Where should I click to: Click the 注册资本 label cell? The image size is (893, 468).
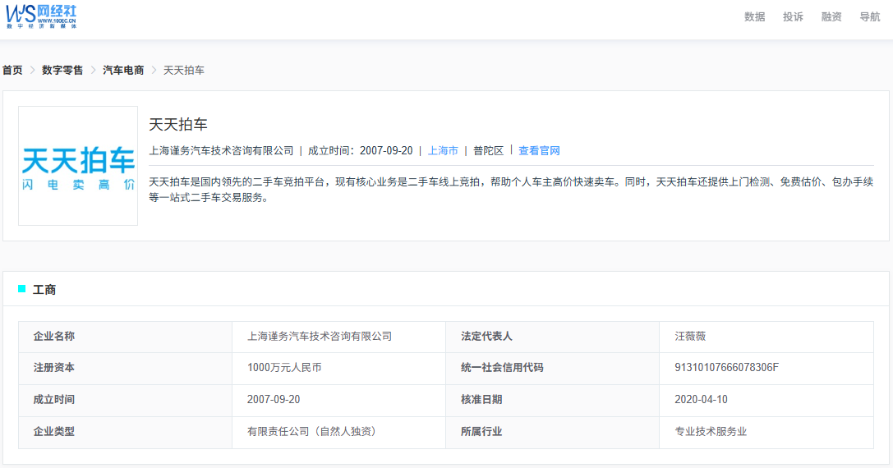[126, 368]
